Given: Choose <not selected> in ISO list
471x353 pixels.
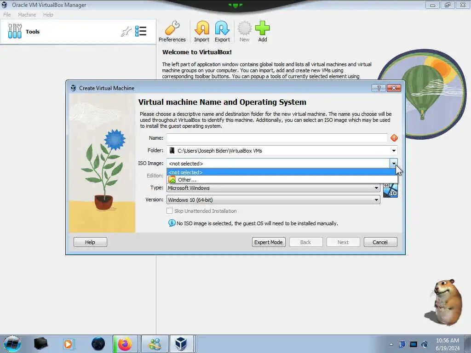Looking at the screenshot, I should coord(282,172).
